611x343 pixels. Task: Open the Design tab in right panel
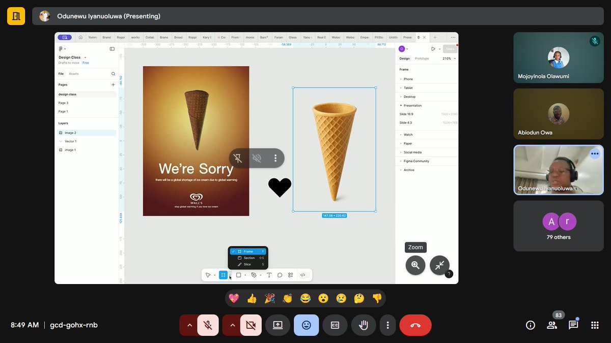click(x=404, y=58)
